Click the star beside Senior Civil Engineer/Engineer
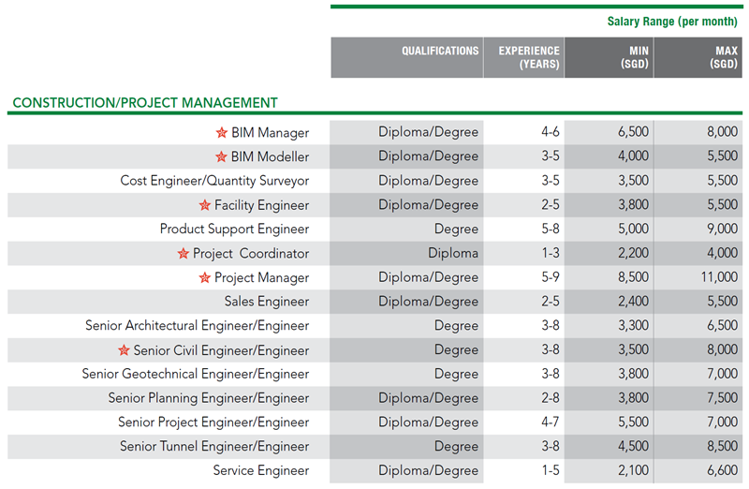The height and width of the screenshot is (489, 749). click(x=124, y=350)
